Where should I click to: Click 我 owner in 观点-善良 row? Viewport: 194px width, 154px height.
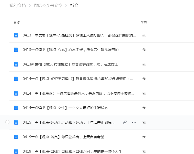[x=144, y=137]
